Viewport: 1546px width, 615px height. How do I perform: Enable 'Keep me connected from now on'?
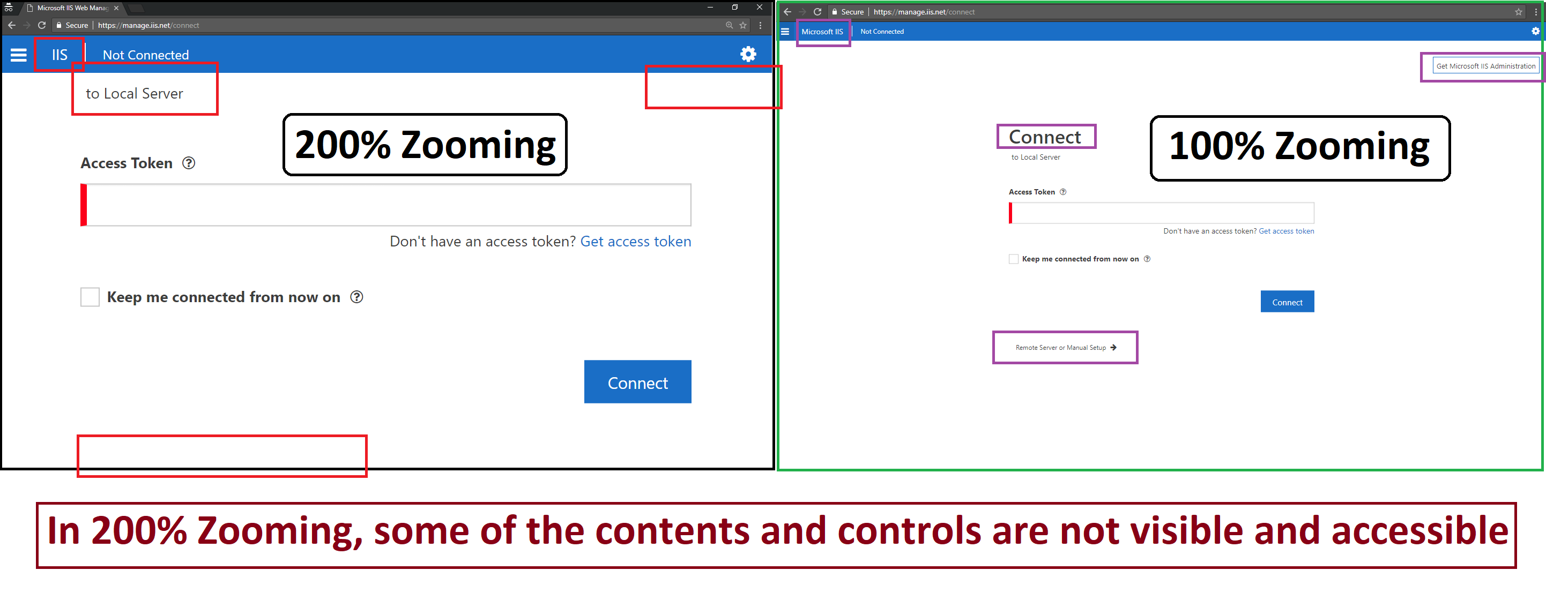[x=90, y=296]
